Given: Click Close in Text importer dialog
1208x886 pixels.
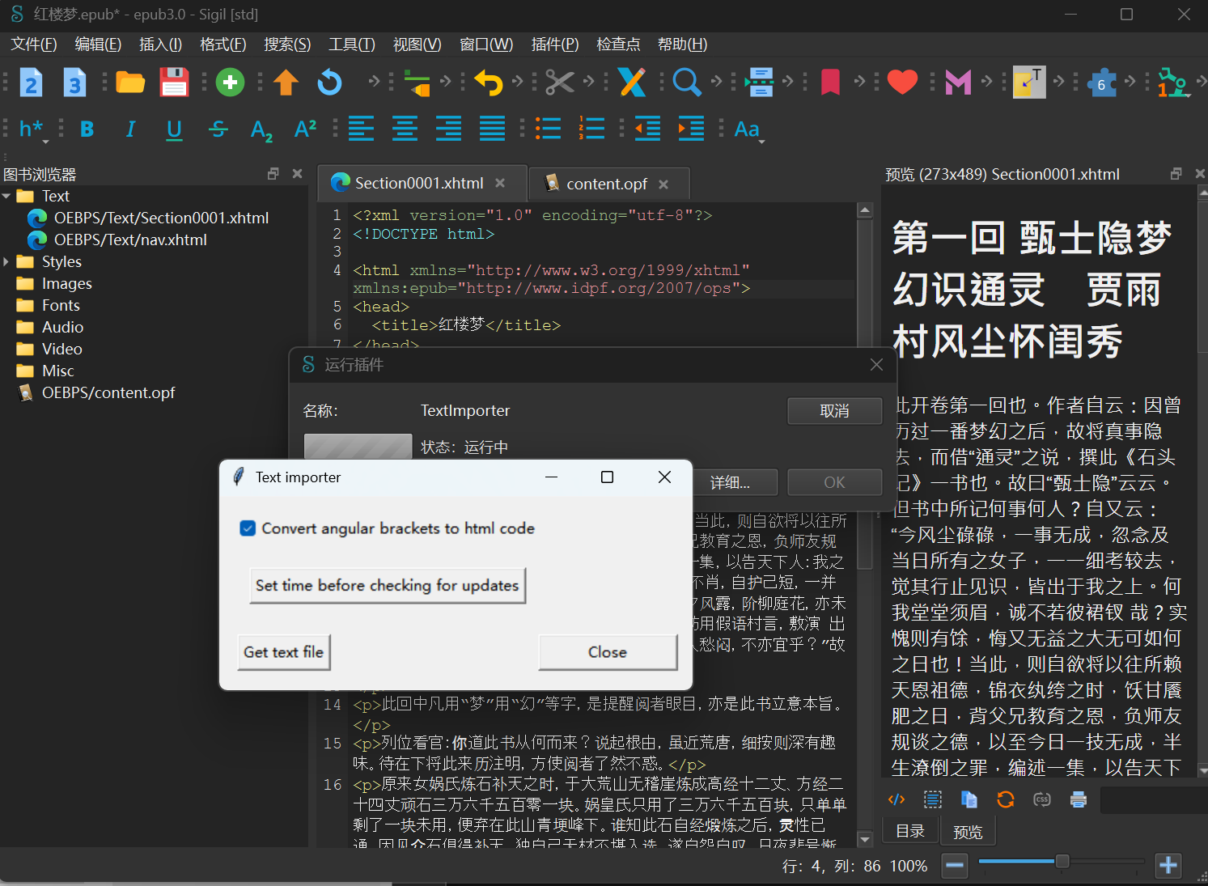Looking at the screenshot, I should pyautogui.click(x=608, y=652).
